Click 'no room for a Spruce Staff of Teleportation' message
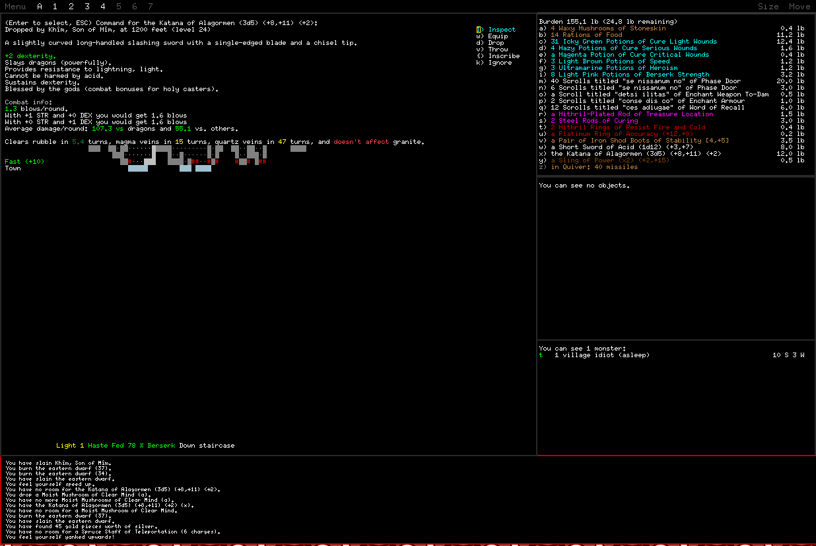Viewport: 816px width, 546px height. tap(112, 531)
